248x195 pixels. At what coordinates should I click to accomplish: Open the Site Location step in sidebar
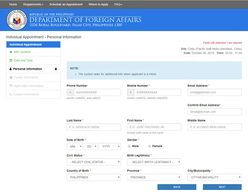pyautogui.click(x=33, y=52)
